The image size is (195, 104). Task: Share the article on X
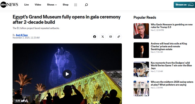pos(103,37)
